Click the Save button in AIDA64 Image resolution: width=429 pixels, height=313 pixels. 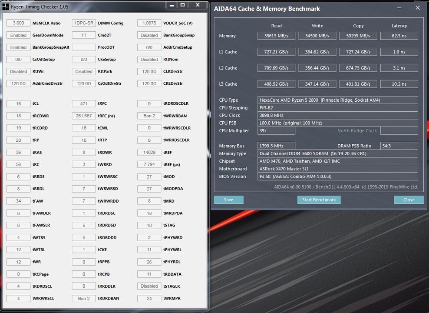click(x=228, y=200)
